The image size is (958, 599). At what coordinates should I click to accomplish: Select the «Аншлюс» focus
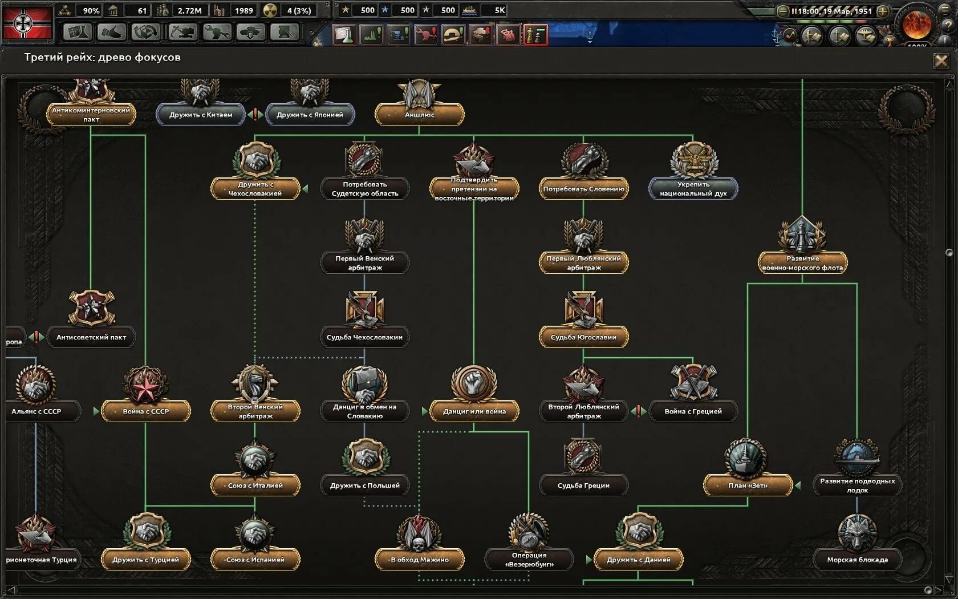click(420, 115)
